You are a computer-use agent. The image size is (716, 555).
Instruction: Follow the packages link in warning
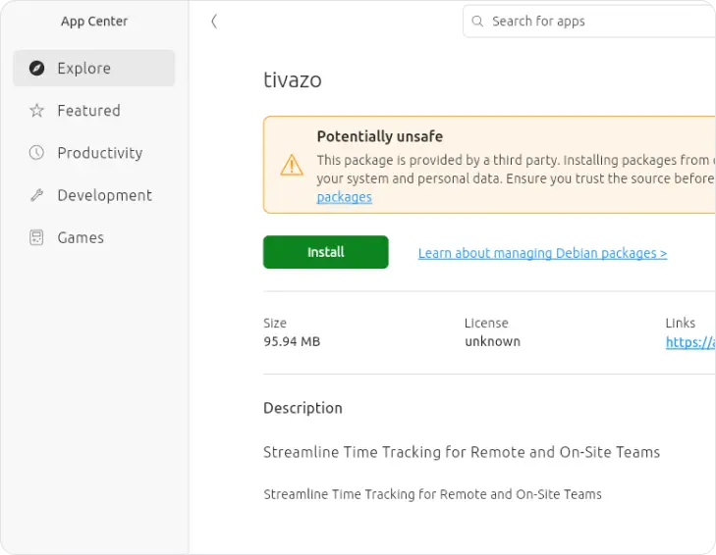pos(345,197)
